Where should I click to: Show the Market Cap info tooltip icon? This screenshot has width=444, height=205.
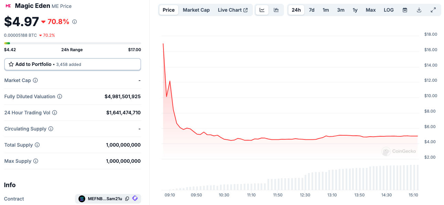click(x=35, y=80)
